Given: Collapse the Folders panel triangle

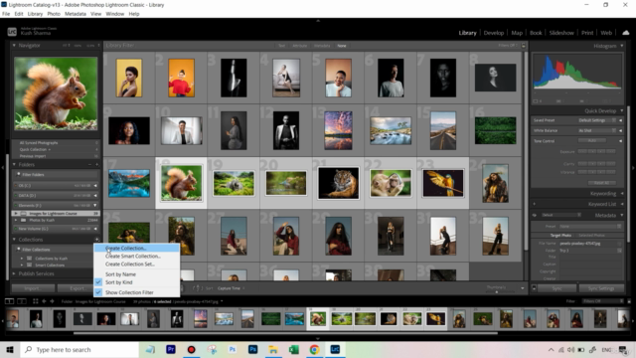Looking at the screenshot, I should (14, 164).
